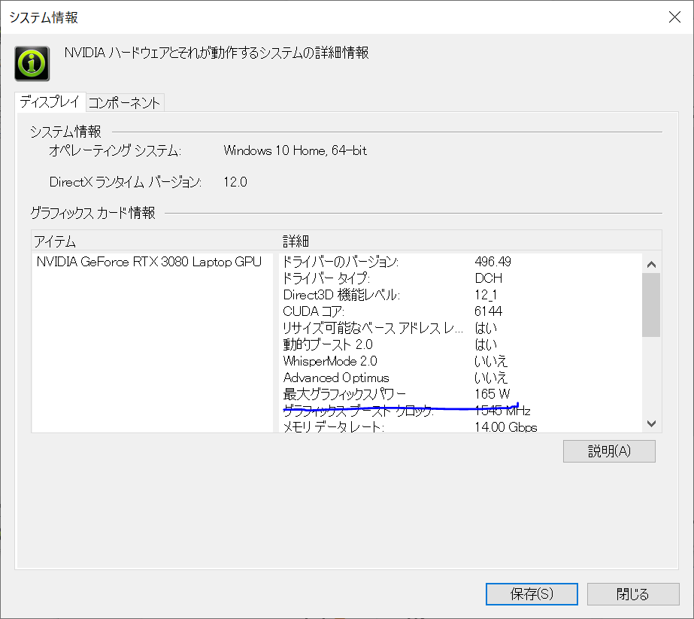The width and height of the screenshot is (694, 619).
Task: Click the グラフィックス カード情報 heading
Action: coord(92,213)
